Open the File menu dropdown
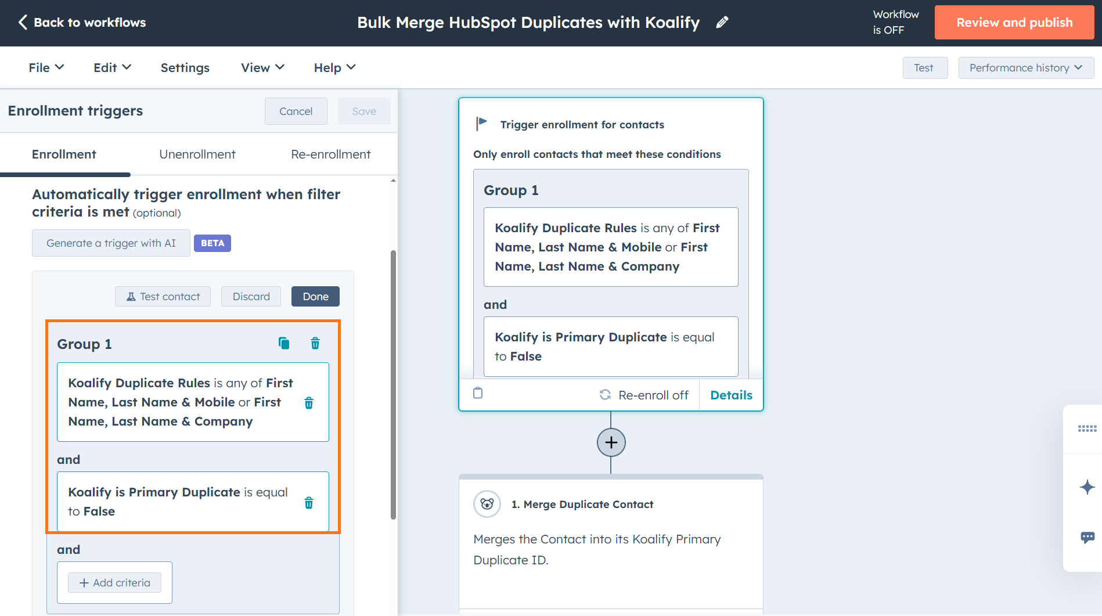This screenshot has width=1102, height=616. click(x=45, y=67)
